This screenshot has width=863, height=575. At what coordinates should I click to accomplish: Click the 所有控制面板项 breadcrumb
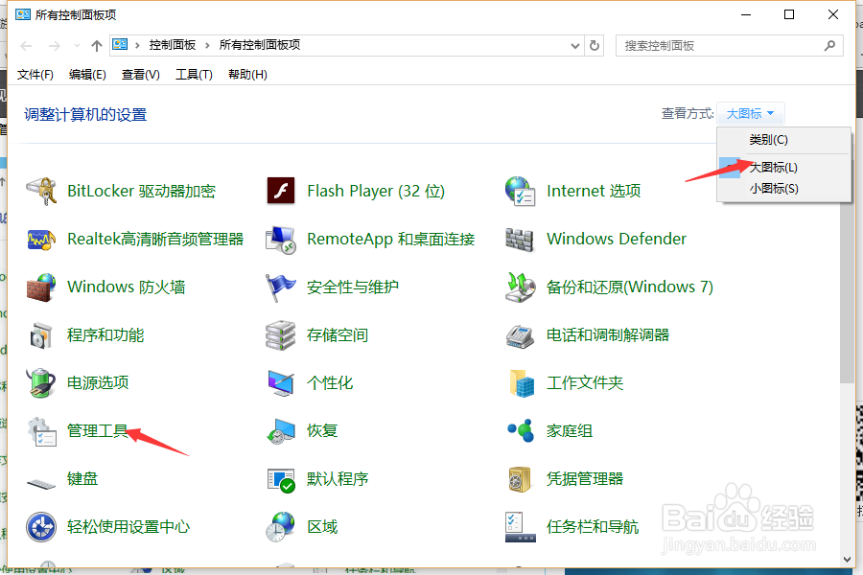pyautogui.click(x=260, y=45)
